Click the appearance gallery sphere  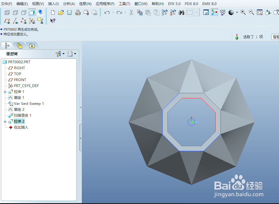click(x=231, y=12)
